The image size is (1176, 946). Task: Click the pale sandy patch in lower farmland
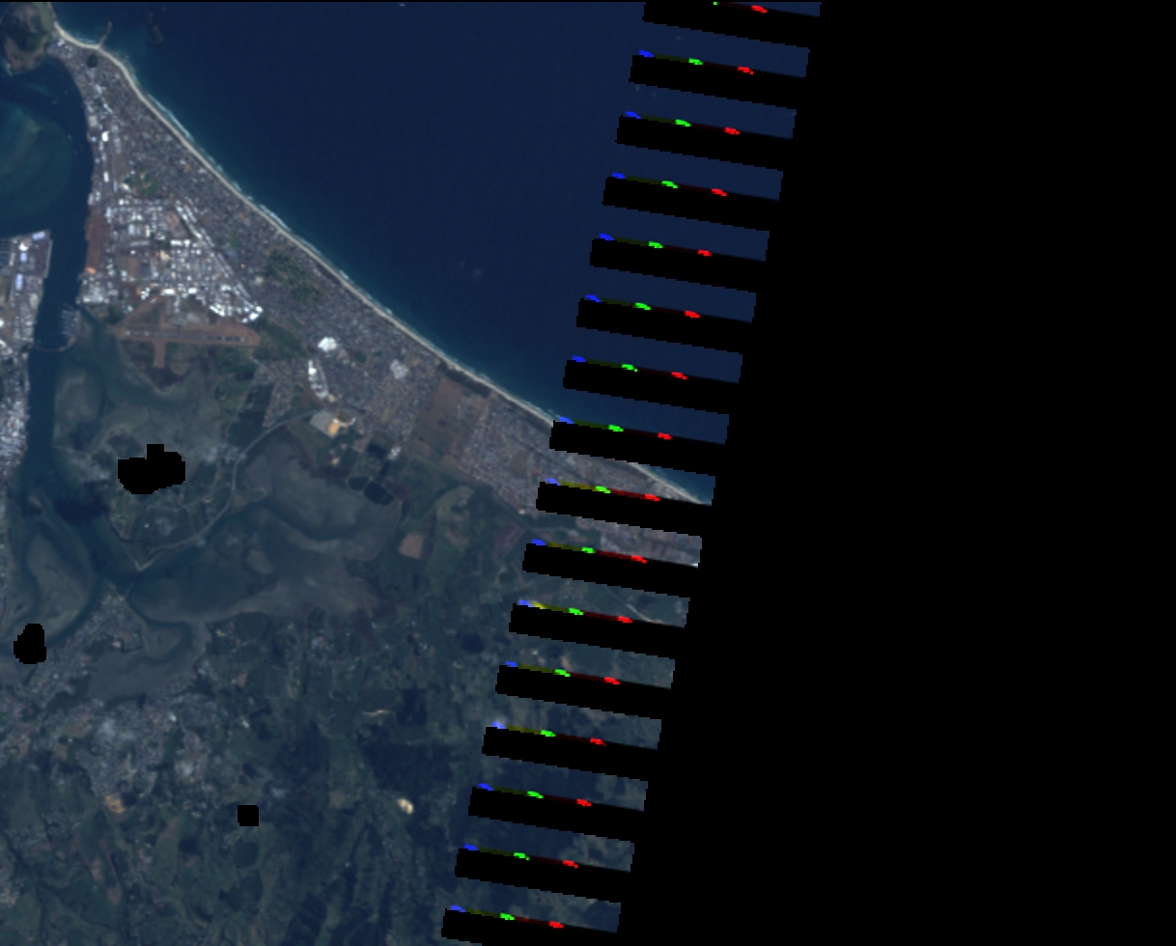click(x=403, y=805)
